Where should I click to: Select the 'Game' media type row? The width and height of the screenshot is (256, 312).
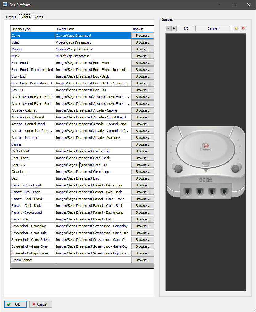33,36
